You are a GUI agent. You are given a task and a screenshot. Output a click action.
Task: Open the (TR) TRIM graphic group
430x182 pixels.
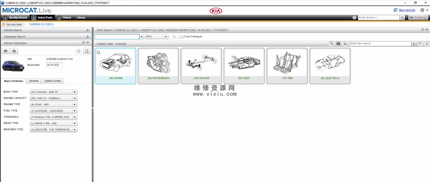287,66
